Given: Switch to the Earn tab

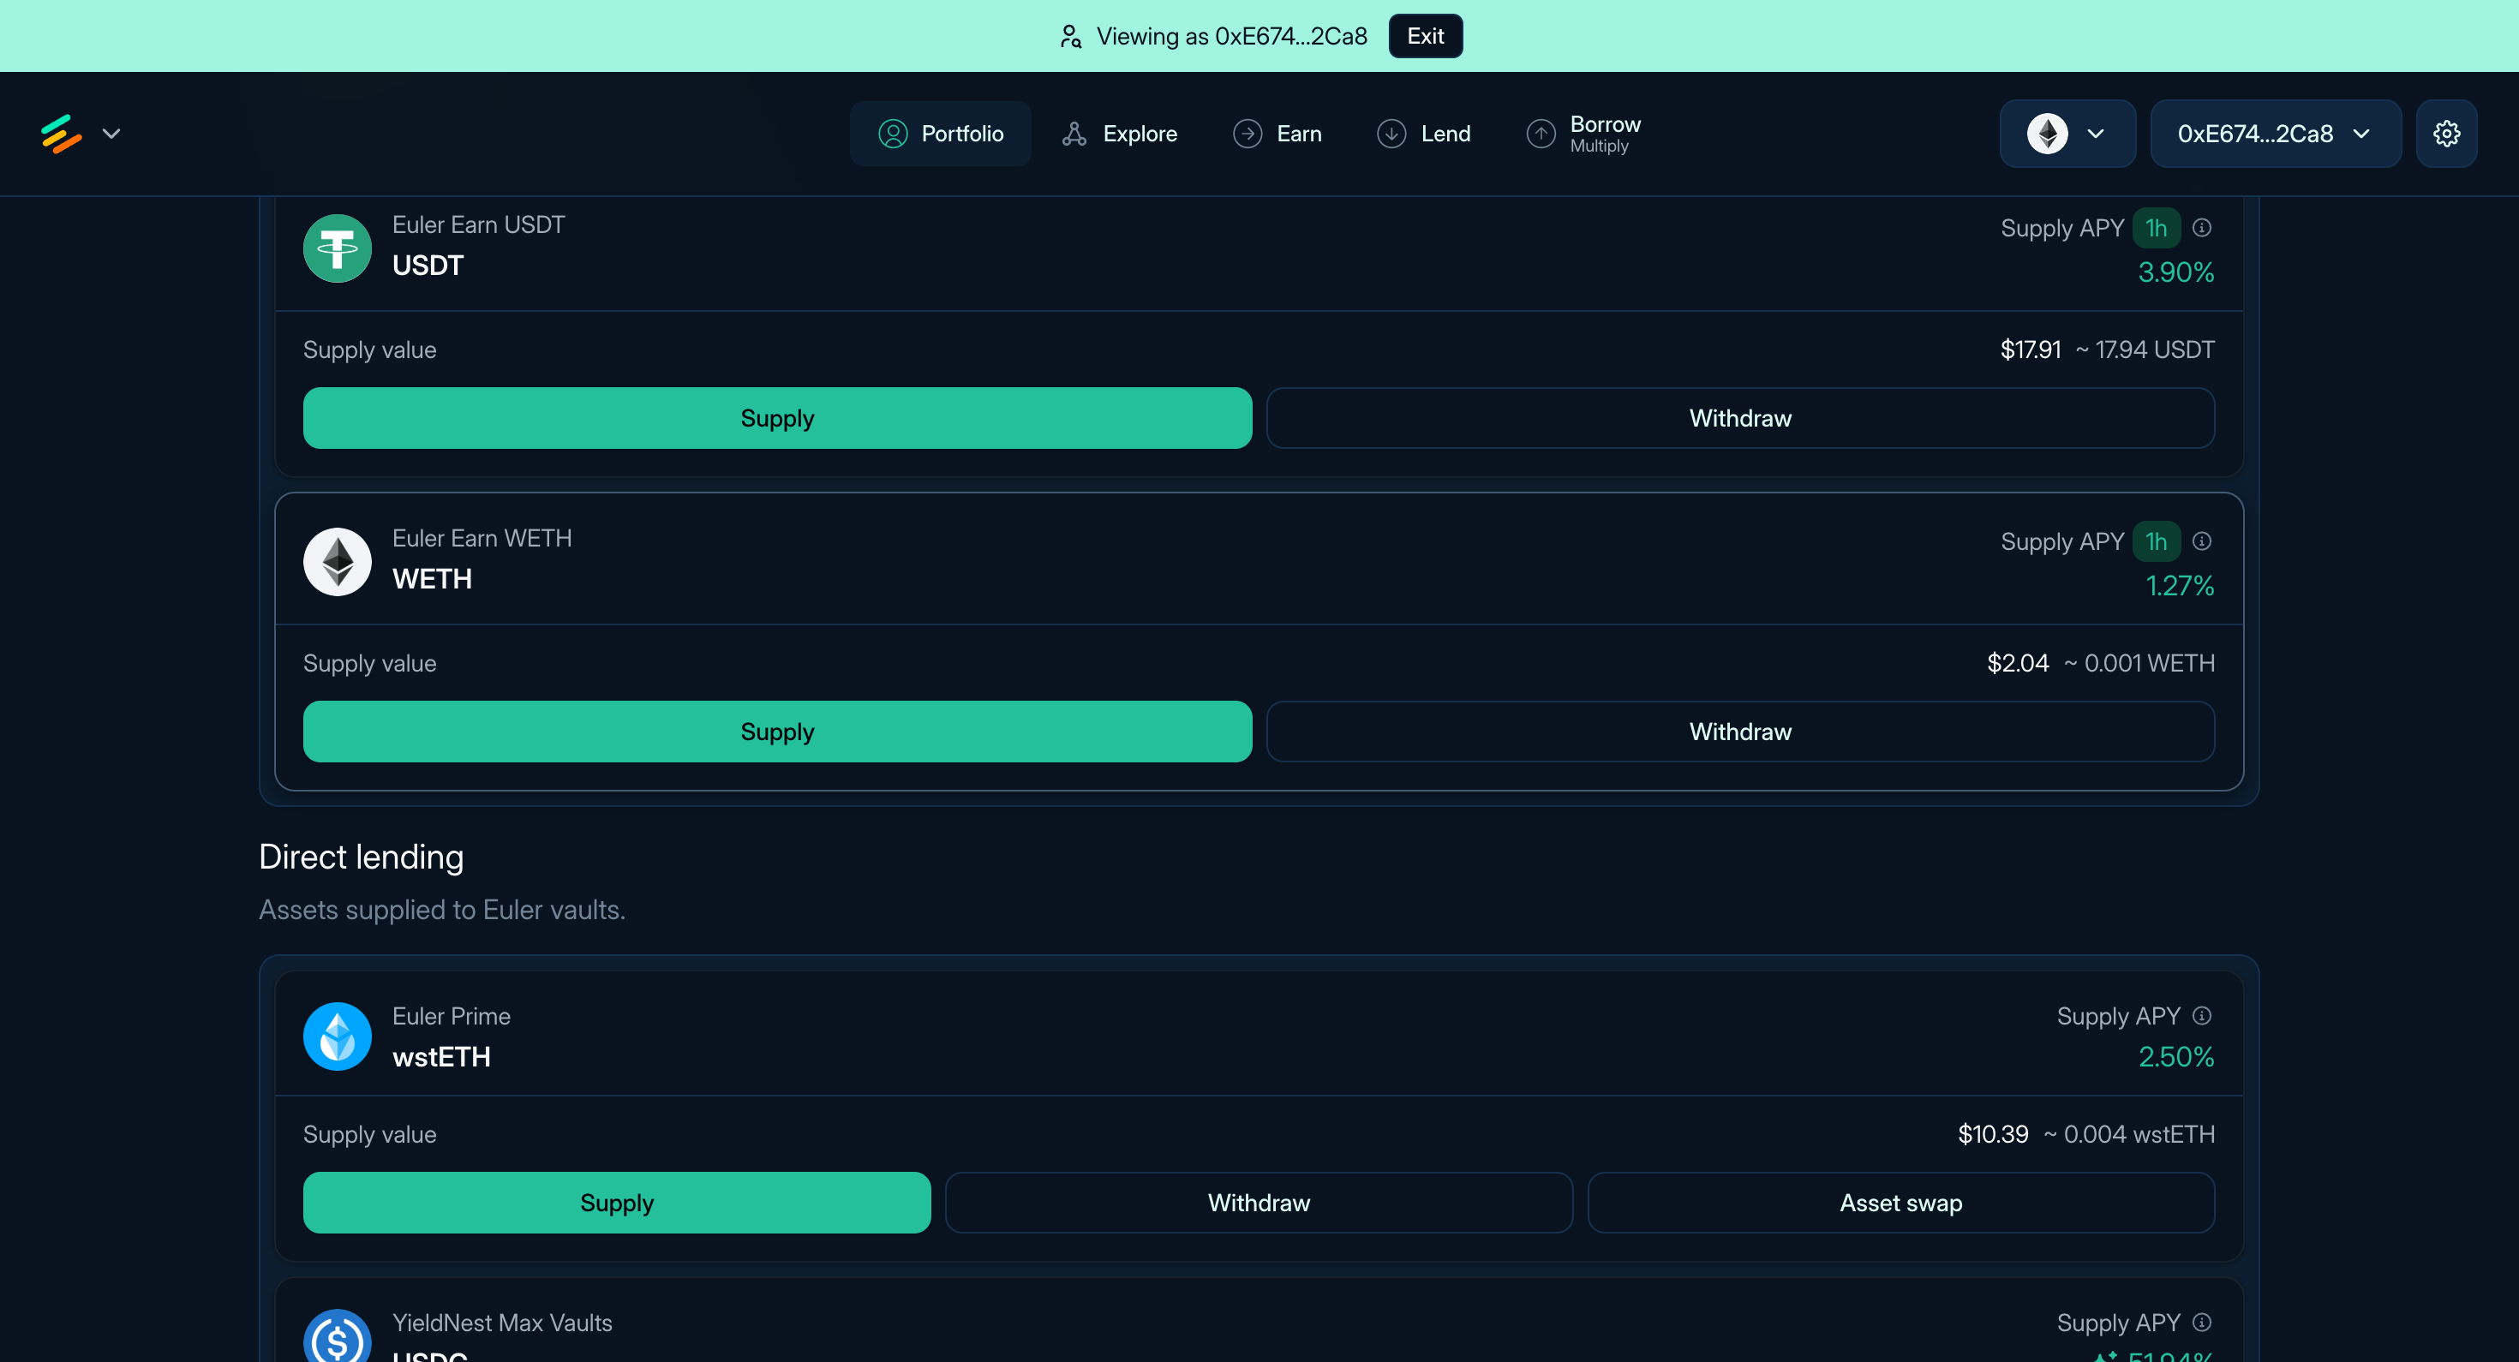Looking at the screenshot, I should (x=1276, y=134).
